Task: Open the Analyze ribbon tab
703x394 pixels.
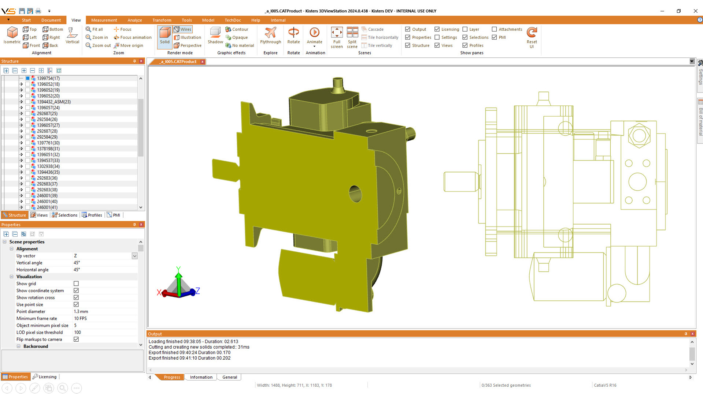Action: coord(135,20)
